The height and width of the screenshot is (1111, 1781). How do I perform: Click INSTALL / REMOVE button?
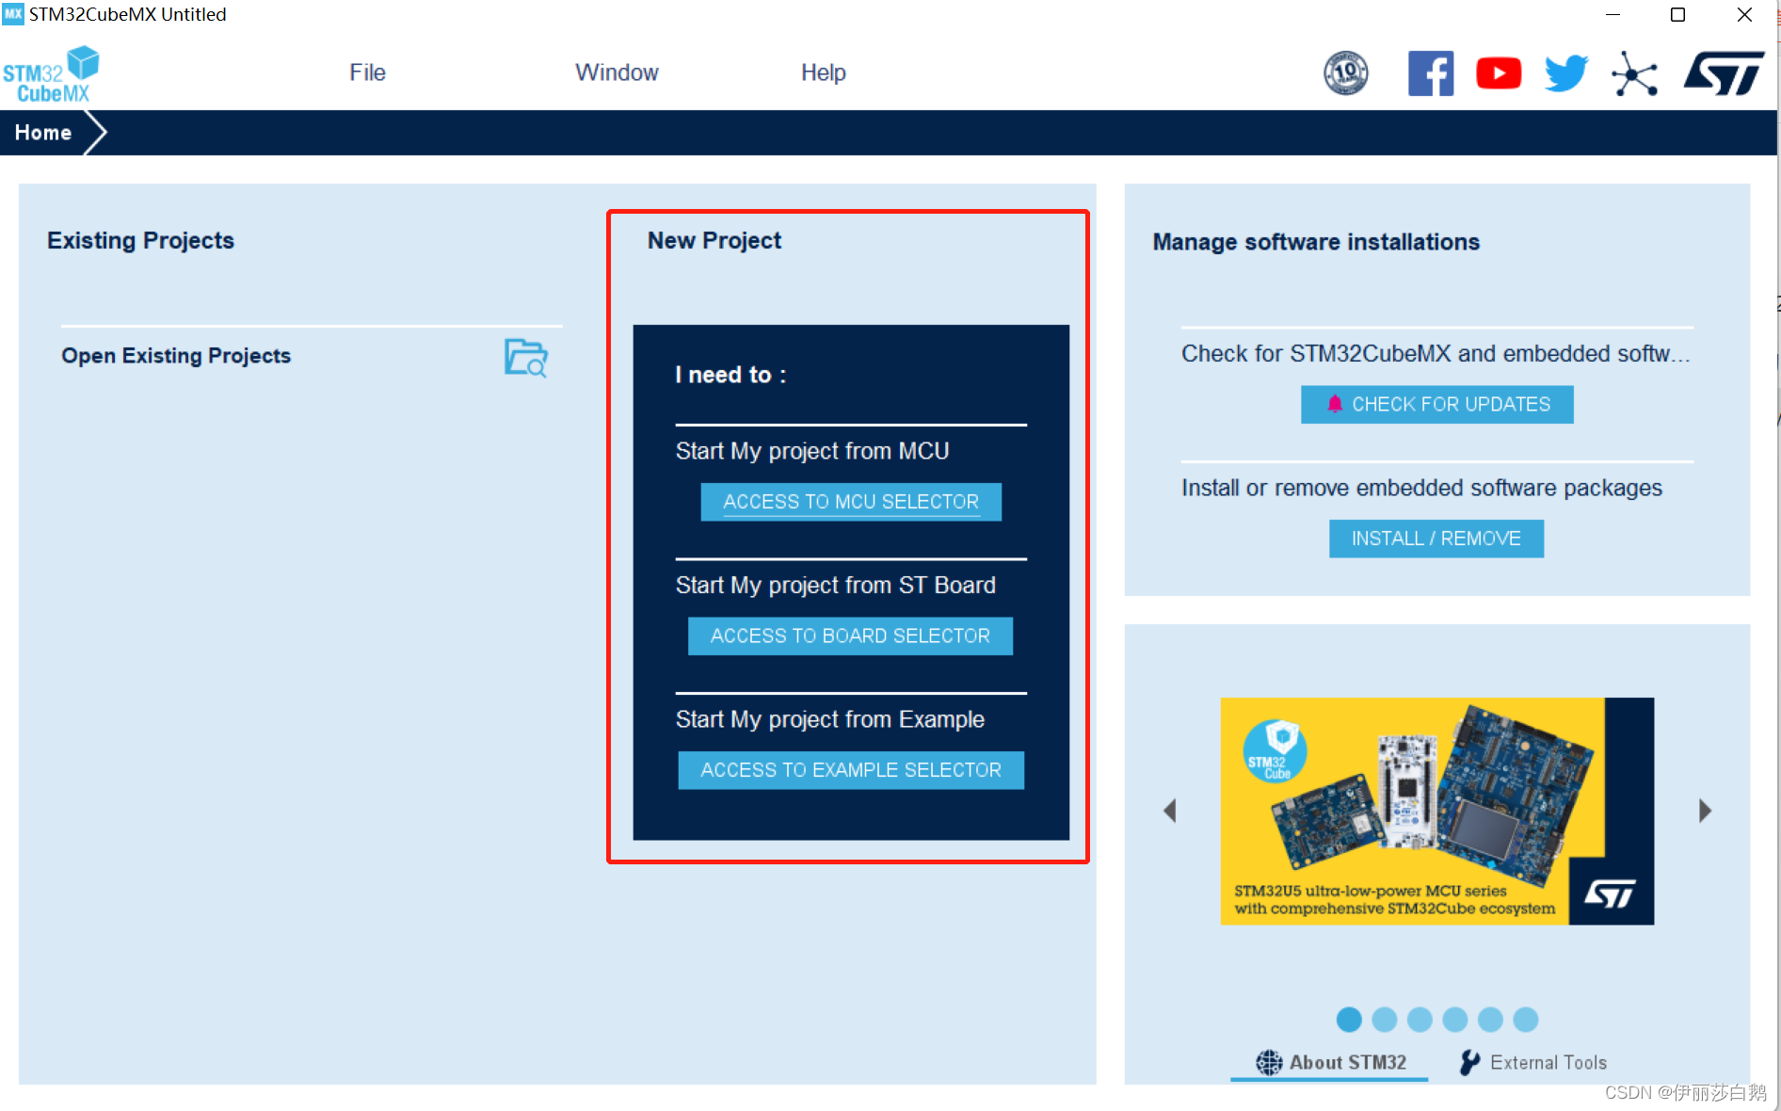(x=1436, y=539)
